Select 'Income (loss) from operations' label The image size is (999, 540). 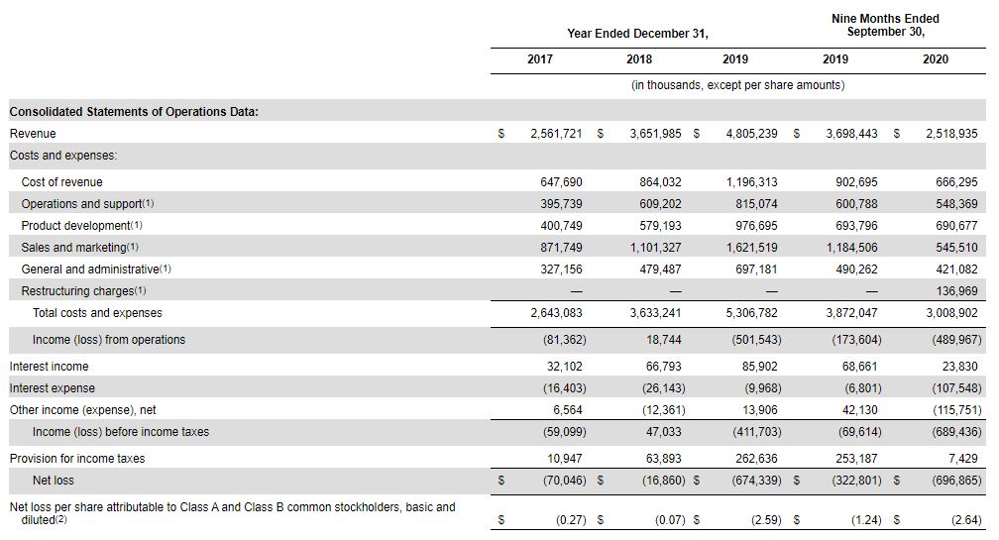pos(109,340)
